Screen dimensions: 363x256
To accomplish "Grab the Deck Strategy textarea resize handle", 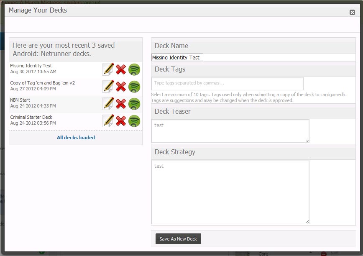I will (x=307, y=222).
